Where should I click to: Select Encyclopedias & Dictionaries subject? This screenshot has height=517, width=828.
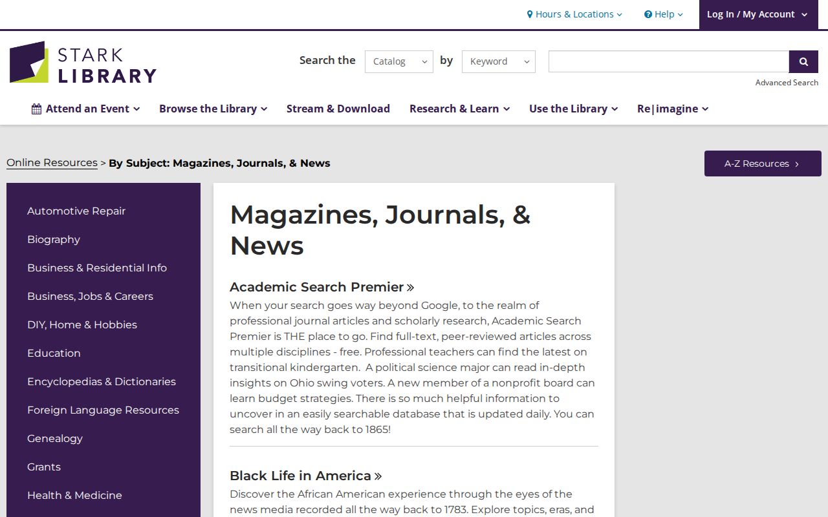pos(102,381)
